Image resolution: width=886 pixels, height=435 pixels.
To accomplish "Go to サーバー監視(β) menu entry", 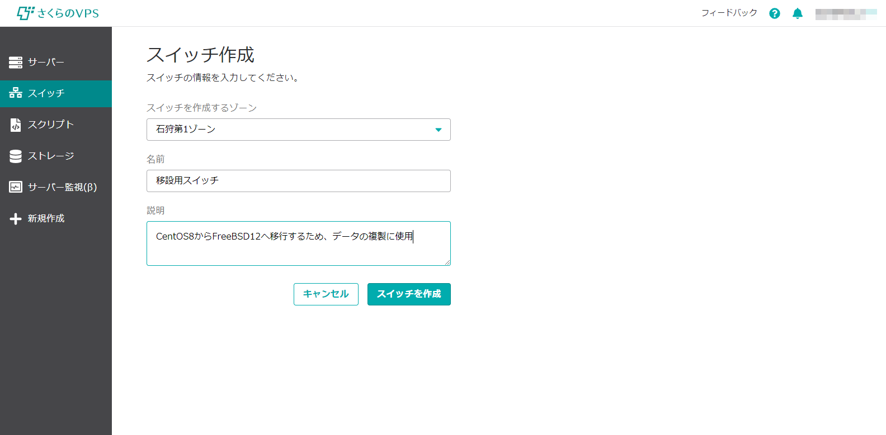I will [x=62, y=187].
